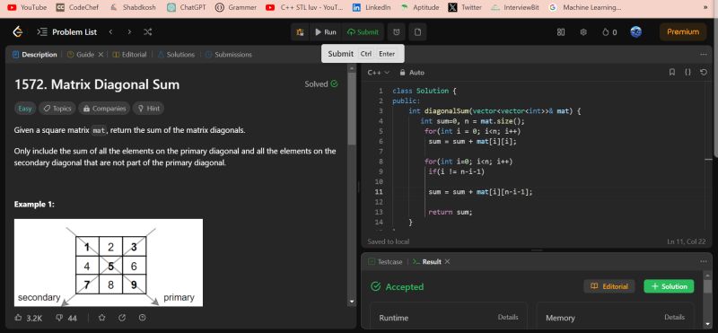Open the Companies tag
The width and height of the screenshot is (718, 333).
click(104, 109)
